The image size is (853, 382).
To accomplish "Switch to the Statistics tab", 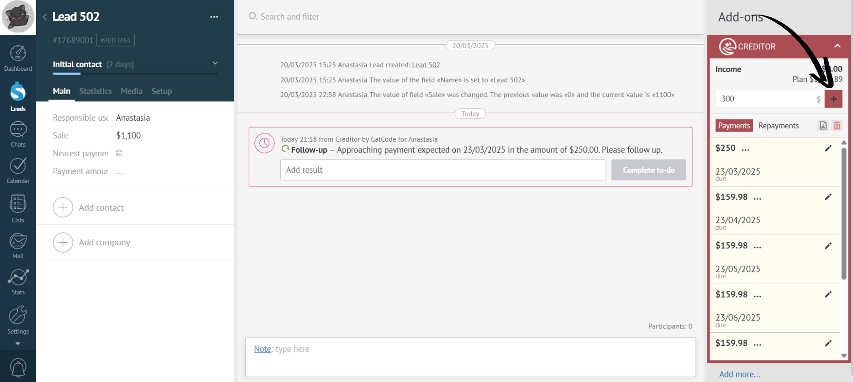I will [x=95, y=91].
